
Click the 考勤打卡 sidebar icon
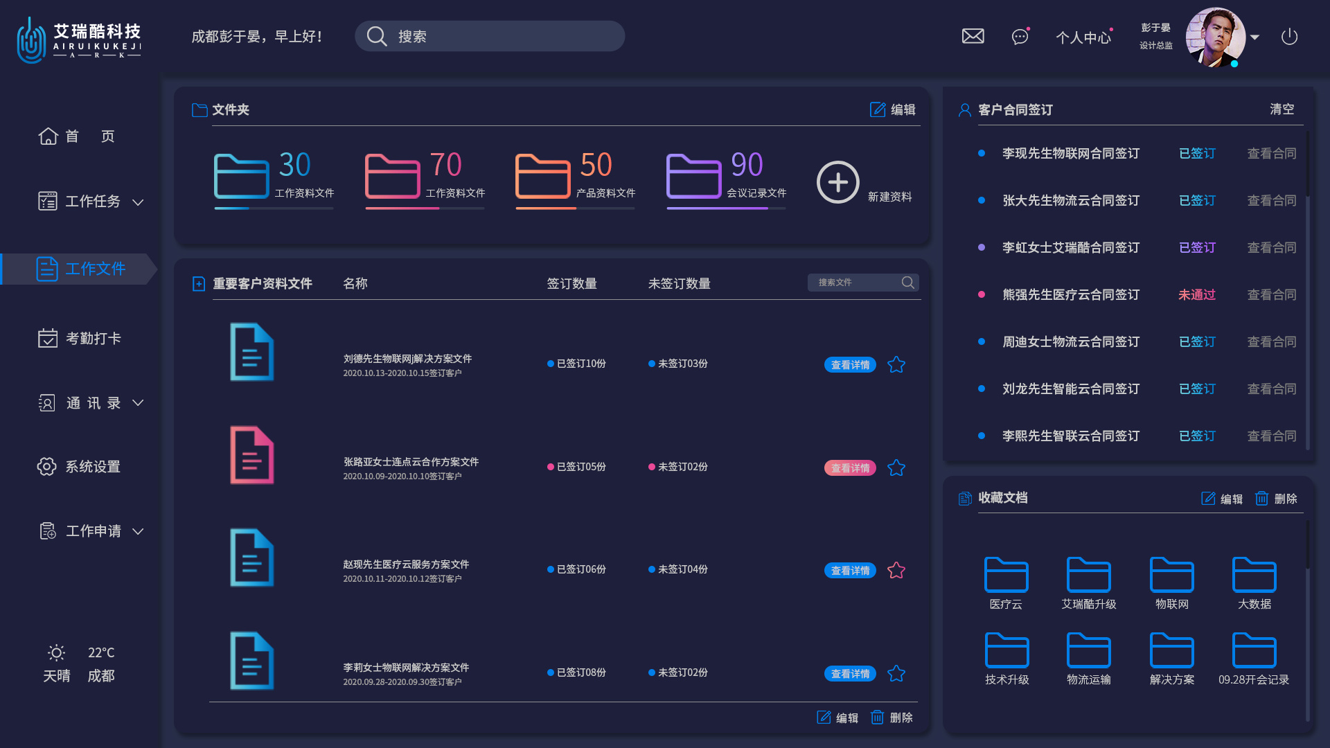pos(47,338)
